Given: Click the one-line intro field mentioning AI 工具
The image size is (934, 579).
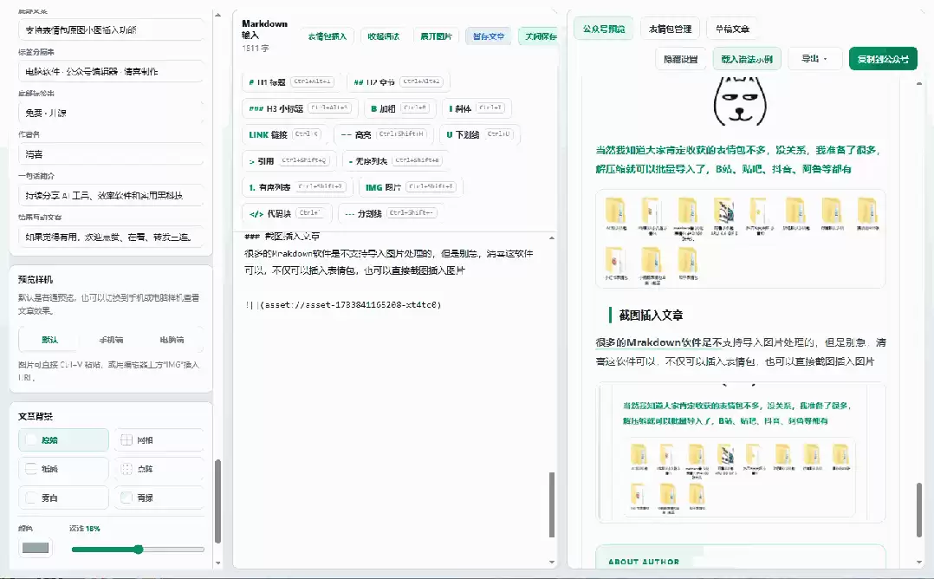Looking at the screenshot, I should 111,195.
